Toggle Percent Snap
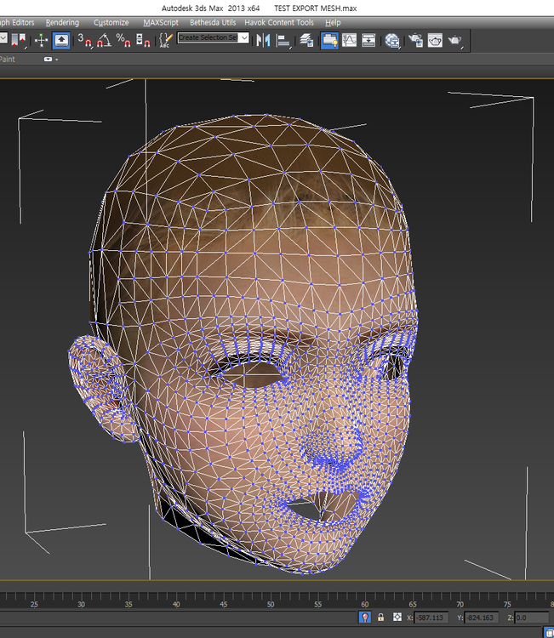The width and height of the screenshot is (554, 638). 123,40
